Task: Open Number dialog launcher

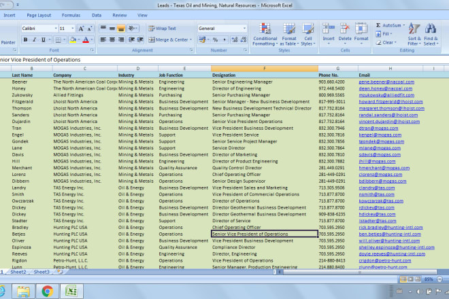Action: click(x=246, y=50)
